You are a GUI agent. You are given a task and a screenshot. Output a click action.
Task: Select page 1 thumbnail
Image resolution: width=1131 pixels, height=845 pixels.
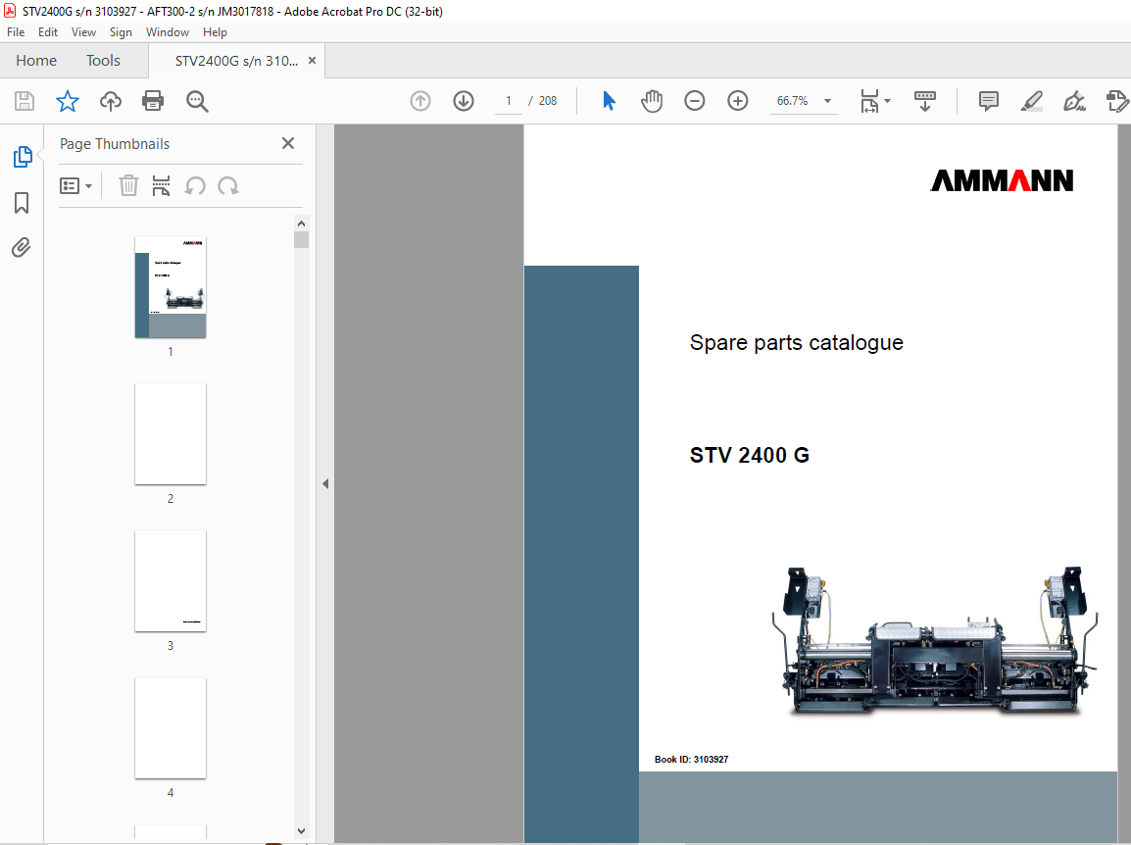[x=171, y=287]
